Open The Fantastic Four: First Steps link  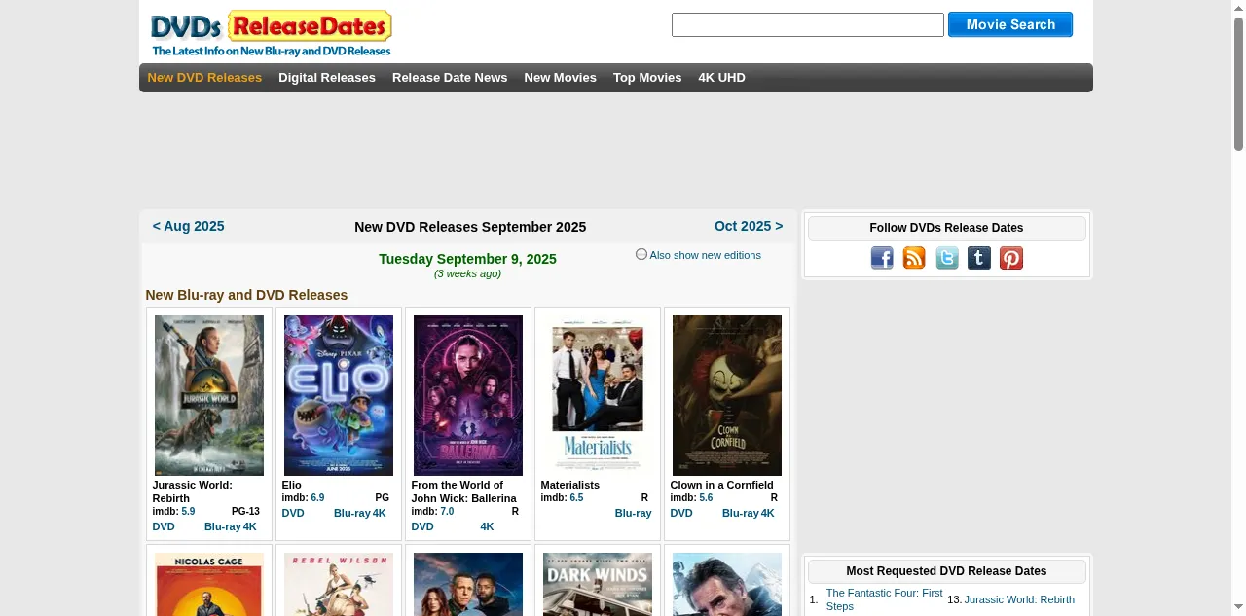click(884, 599)
